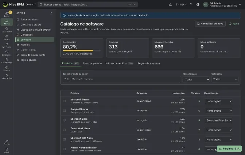Screen dimensions: 245x155
Task: Open the Mapas sidebar icon
Action: click(x=7, y=37)
